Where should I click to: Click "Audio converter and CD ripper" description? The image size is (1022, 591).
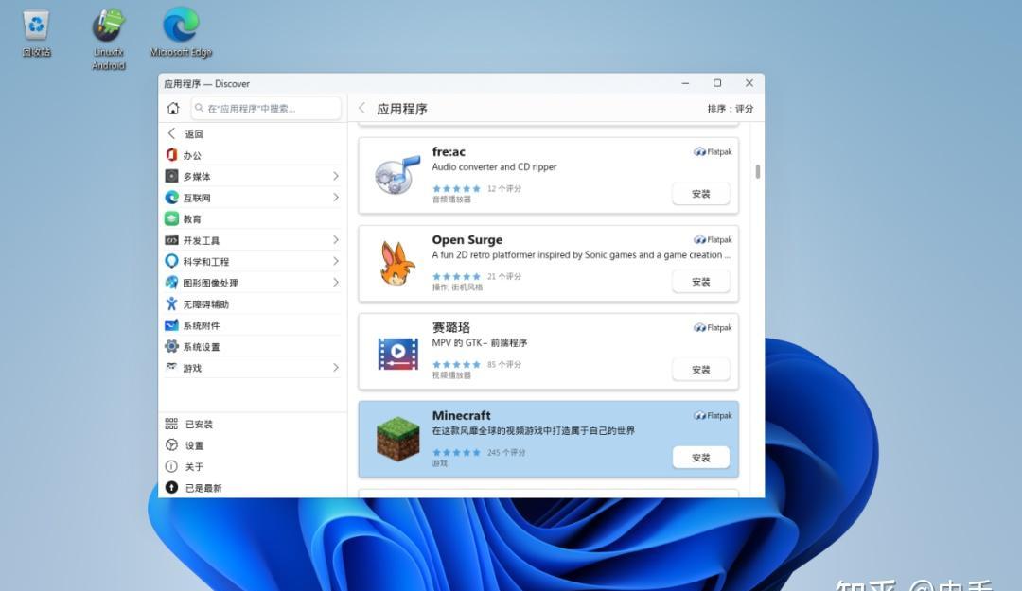pos(494,167)
